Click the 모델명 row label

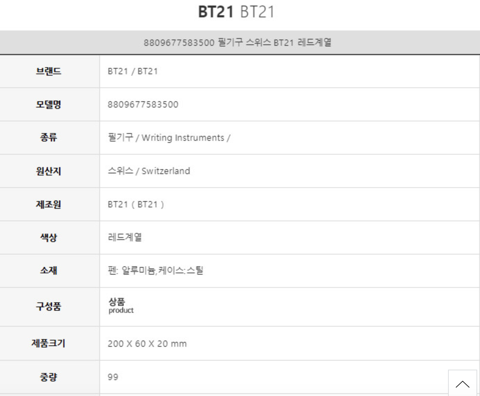coord(49,104)
